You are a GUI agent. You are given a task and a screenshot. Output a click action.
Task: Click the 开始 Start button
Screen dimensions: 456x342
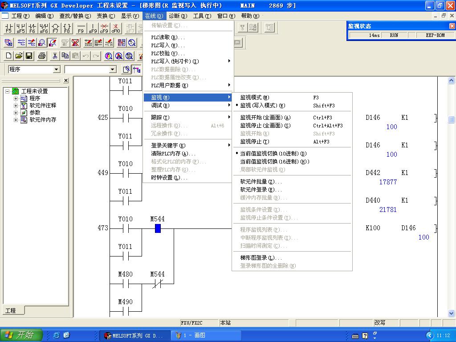pos(21,335)
